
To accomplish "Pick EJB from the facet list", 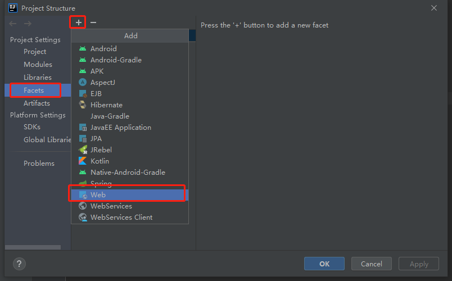I will 130,94.
